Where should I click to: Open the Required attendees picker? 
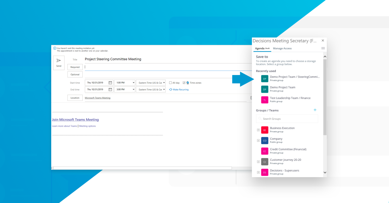click(x=75, y=67)
